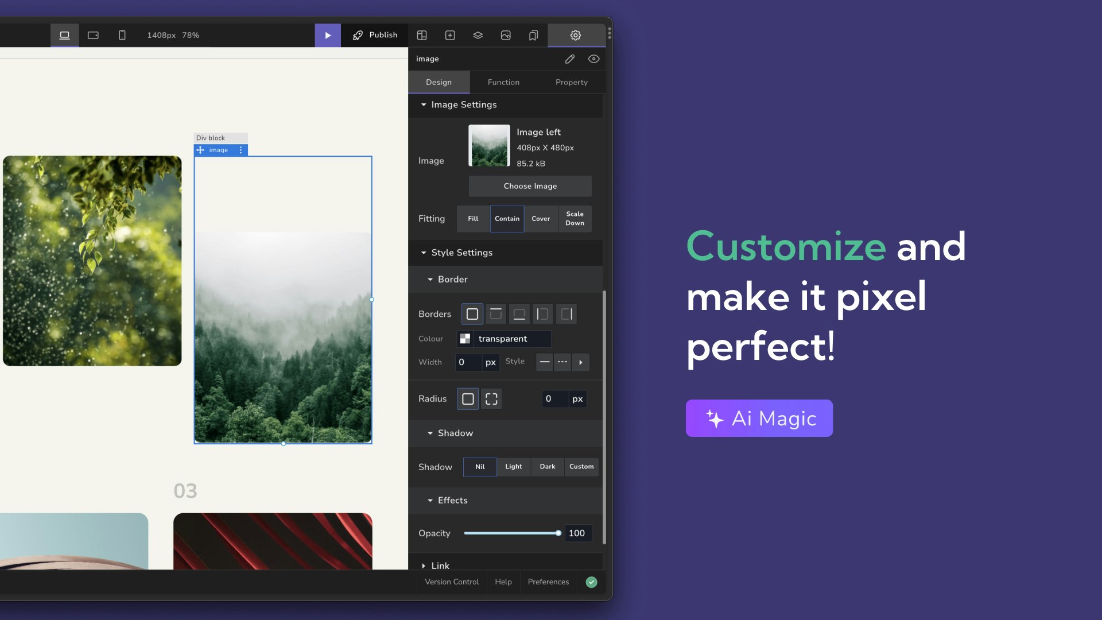Select top border icon
Viewport: 1102px width, 620px height.
point(496,314)
